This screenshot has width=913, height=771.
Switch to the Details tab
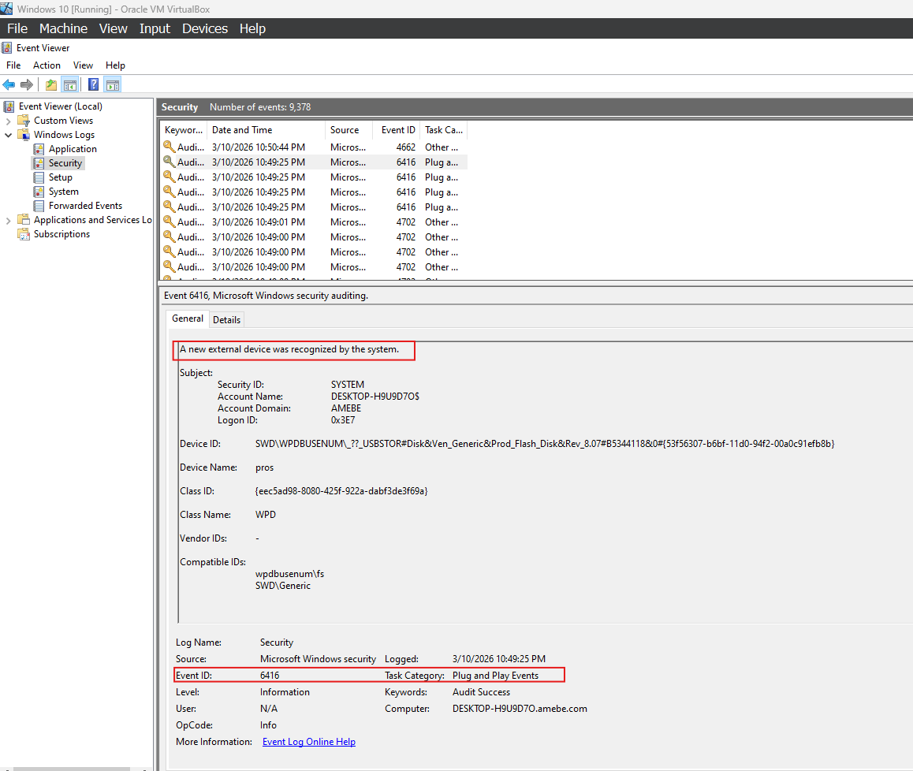[226, 320]
